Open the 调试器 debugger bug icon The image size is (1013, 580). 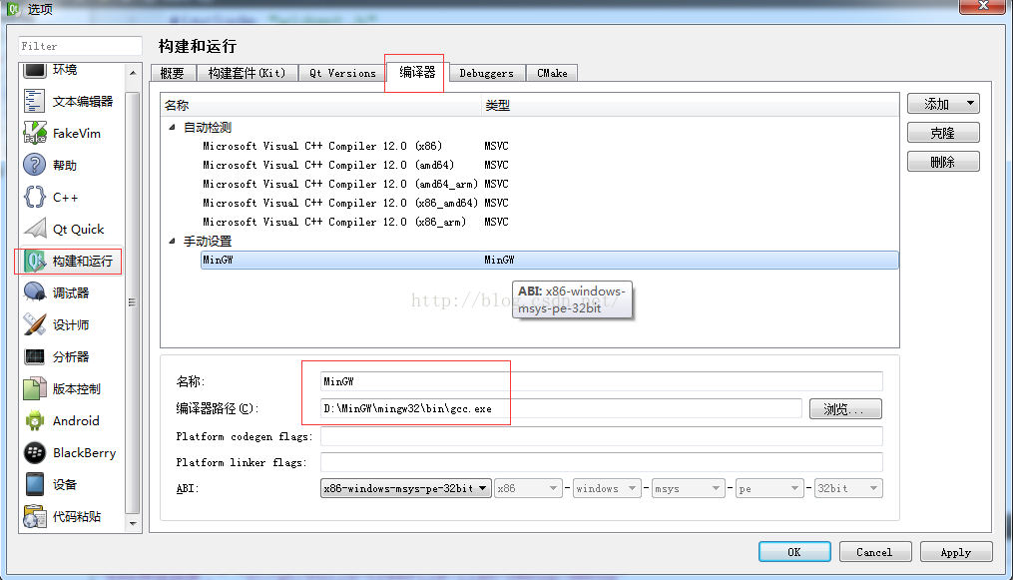point(34,292)
